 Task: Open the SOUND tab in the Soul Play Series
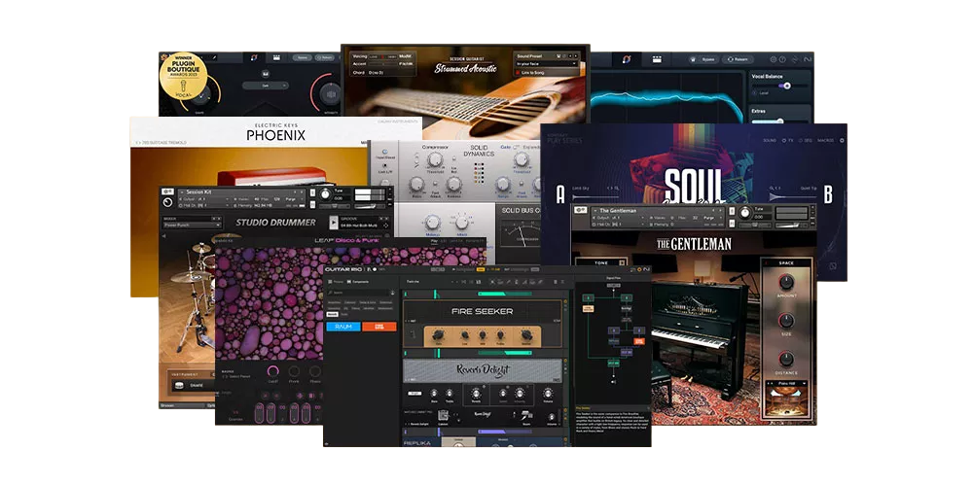[x=770, y=140]
